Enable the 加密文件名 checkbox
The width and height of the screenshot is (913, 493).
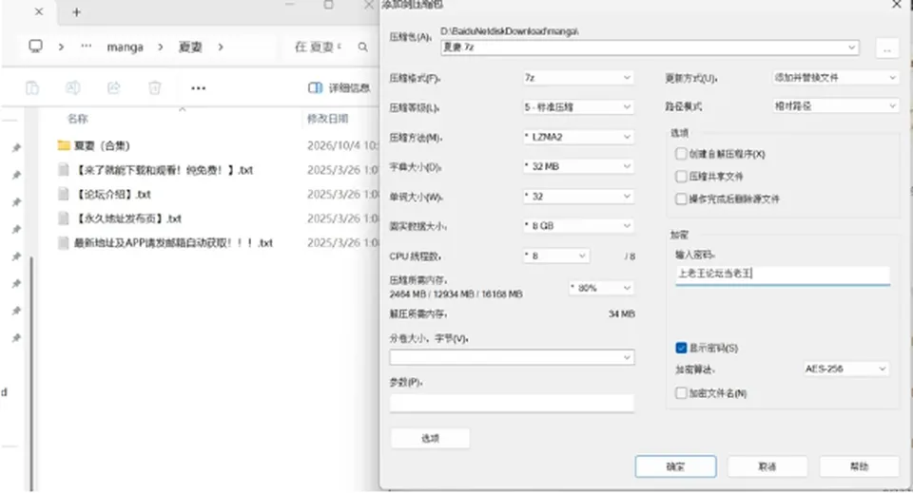point(681,393)
